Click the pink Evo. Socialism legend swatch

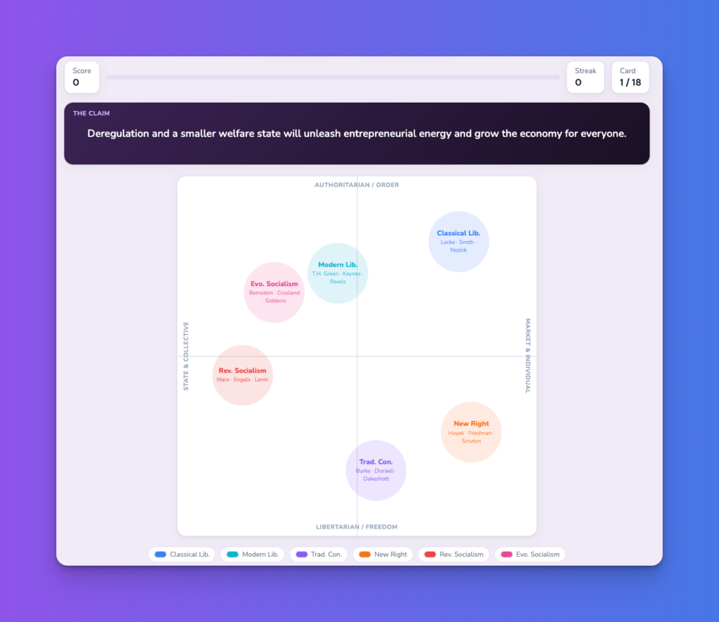[507, 554]
